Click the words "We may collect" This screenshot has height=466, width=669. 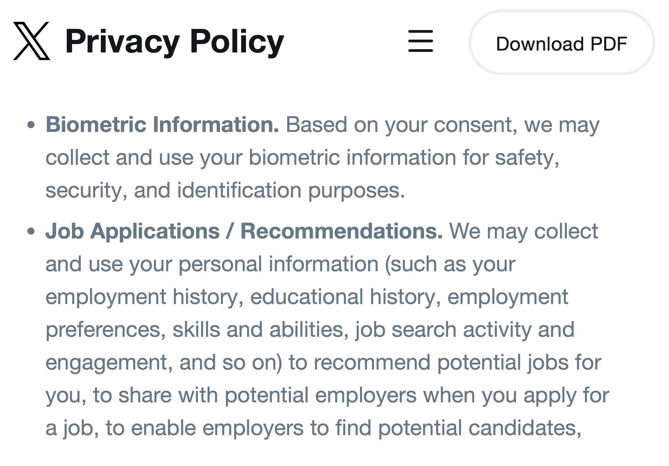point(523,231)
